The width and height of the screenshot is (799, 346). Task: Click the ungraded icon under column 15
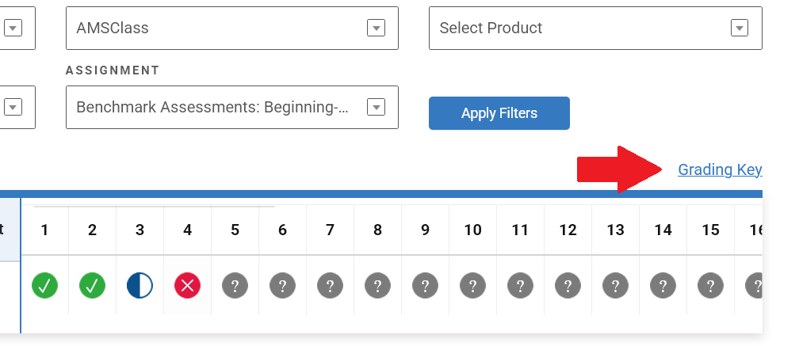(x=711, y=285)
